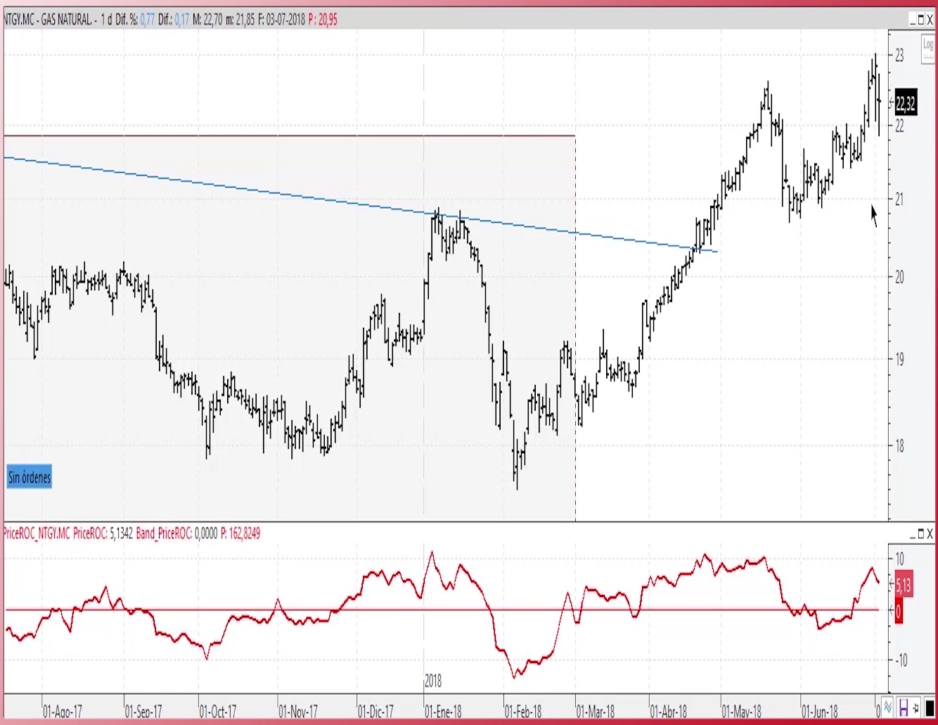Viewport: 938px width, 725px height.
Task: Select the red zero band tag
Action: (898, 611)
